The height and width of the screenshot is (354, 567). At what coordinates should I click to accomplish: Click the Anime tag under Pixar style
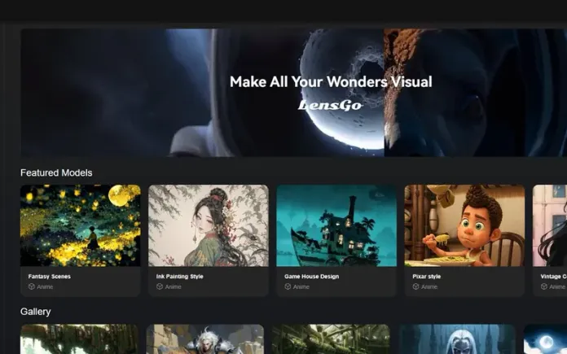coord(429,286)
